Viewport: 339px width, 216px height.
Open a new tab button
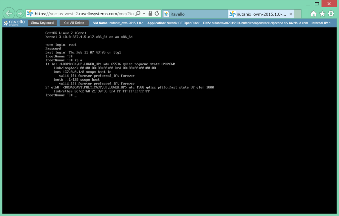pyautogui.click(x=298, y=14)
